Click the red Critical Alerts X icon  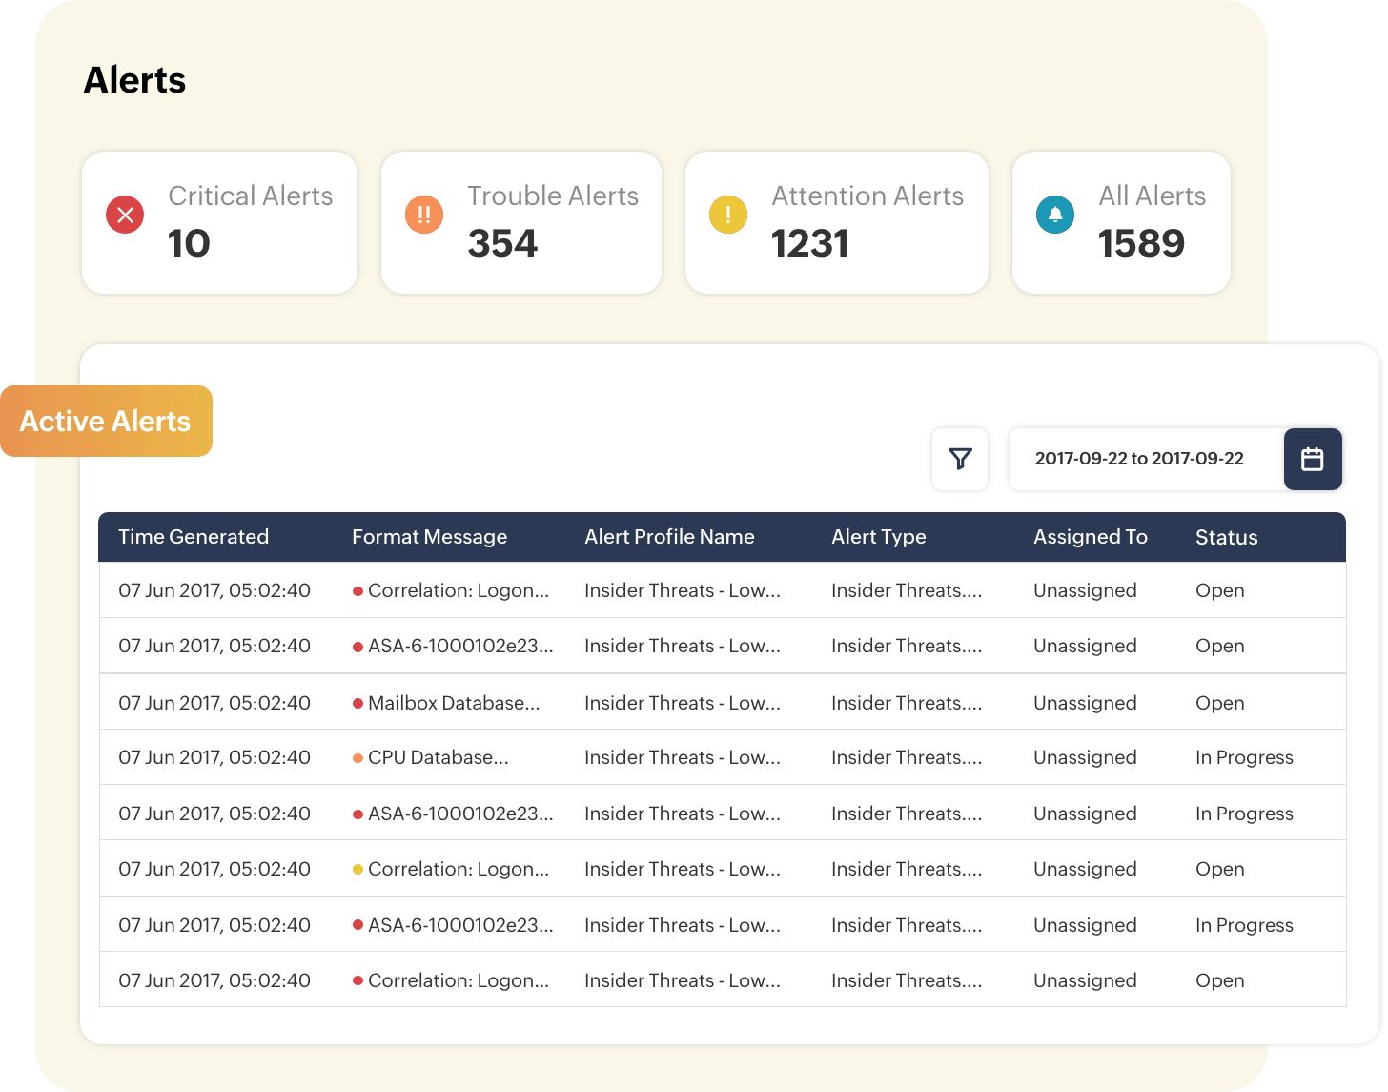125,215
